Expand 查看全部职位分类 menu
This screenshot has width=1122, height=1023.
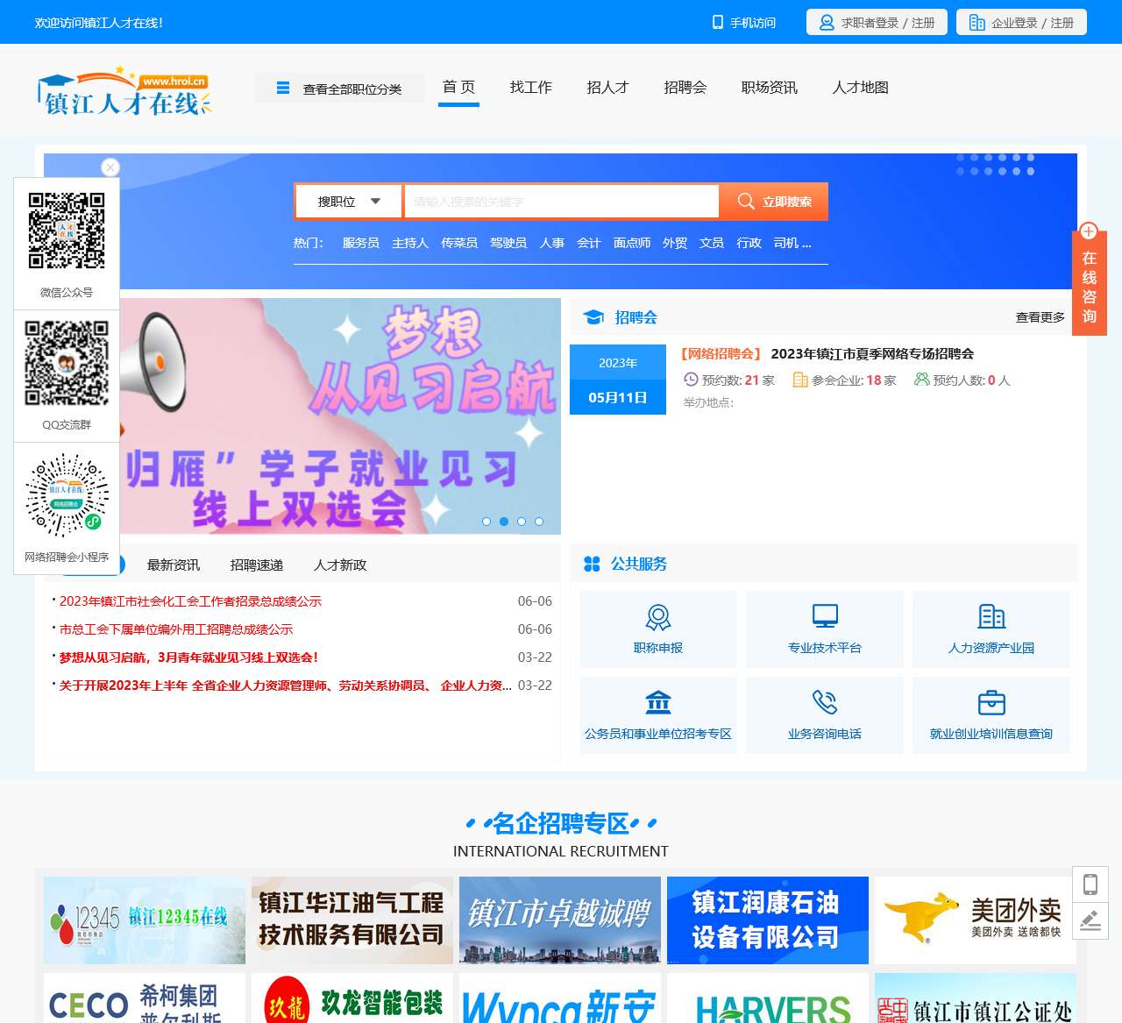coord(339,88)
